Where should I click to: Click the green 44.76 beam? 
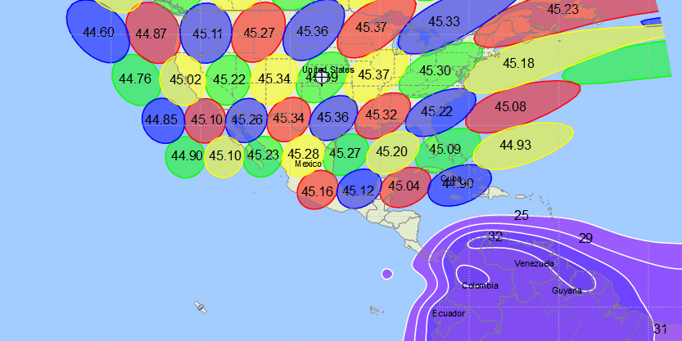pyautogui.click(x=134, y=79)
